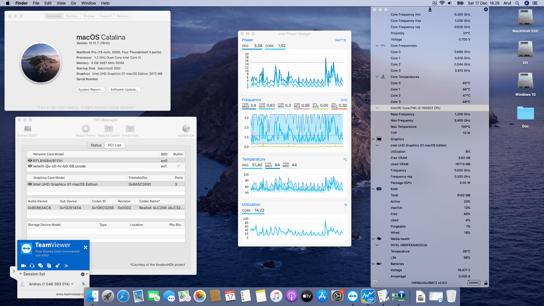The height and width of the screenshot is (306, 544).
Task: Open Intel Power Gadget in the Dock
Action: point(368,296)
